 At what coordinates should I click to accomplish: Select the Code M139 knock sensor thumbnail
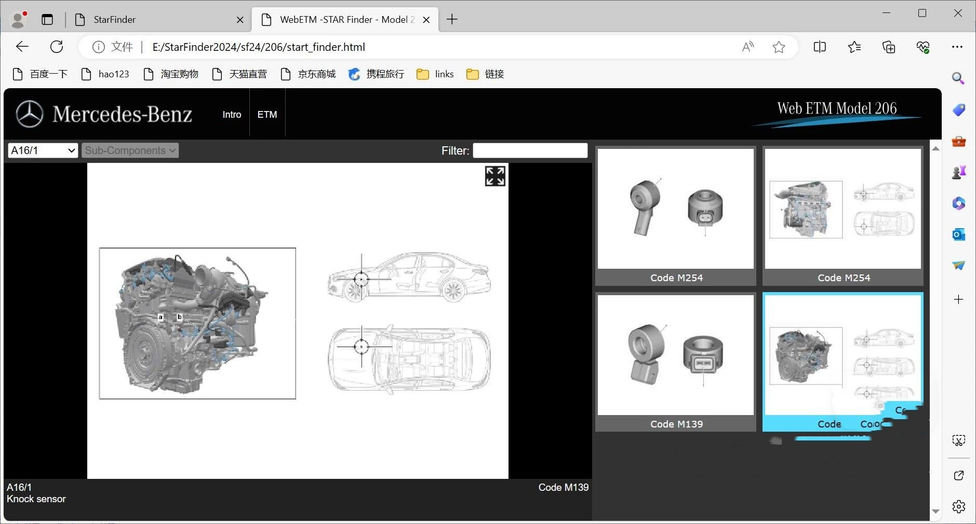675,362
